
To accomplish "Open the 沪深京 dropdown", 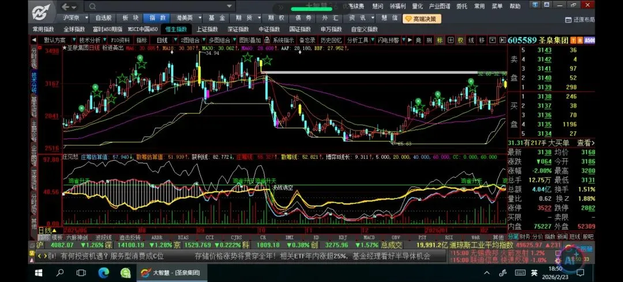I will pos(87,18).
